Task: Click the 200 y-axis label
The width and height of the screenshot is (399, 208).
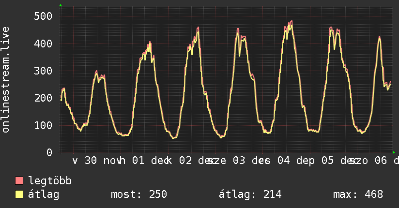Action: click(43, 98)
